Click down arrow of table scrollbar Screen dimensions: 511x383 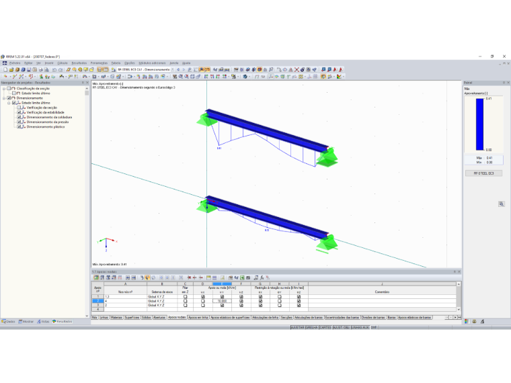click(x=459, y=310)
